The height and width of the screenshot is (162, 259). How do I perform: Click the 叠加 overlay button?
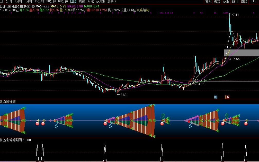pyautogui.click(x=217, y=2)
